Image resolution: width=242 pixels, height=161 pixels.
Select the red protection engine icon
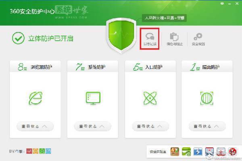click(29, 151)
